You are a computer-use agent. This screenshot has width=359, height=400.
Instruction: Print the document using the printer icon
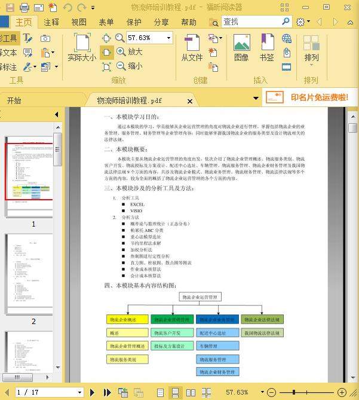point(24,8)
